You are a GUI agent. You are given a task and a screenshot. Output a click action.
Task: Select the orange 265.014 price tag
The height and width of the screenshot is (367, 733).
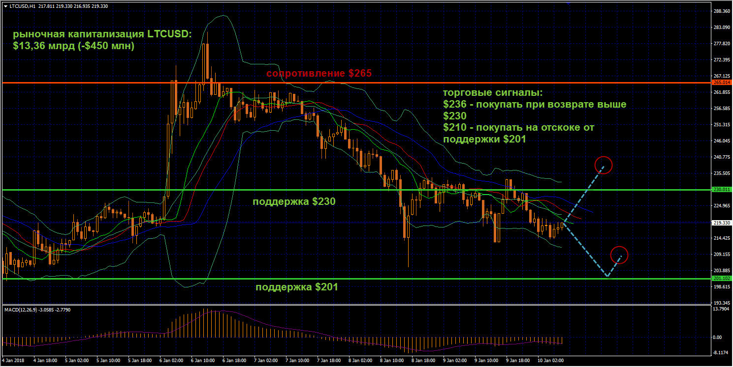point(721,83)
